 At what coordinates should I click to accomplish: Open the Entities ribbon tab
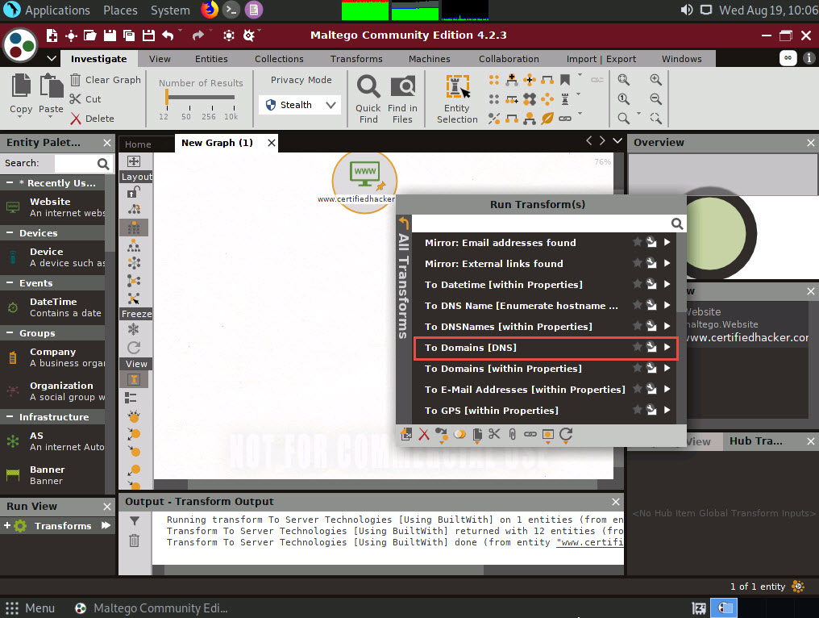211,59
